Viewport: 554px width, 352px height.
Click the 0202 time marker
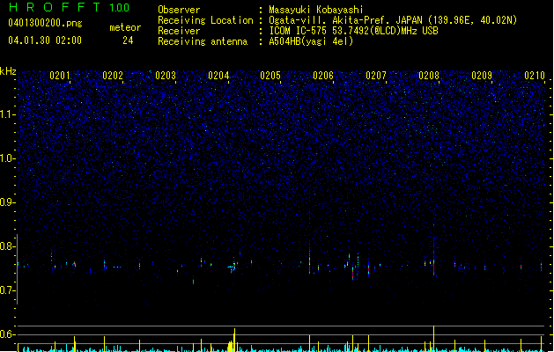click(113, 76)
